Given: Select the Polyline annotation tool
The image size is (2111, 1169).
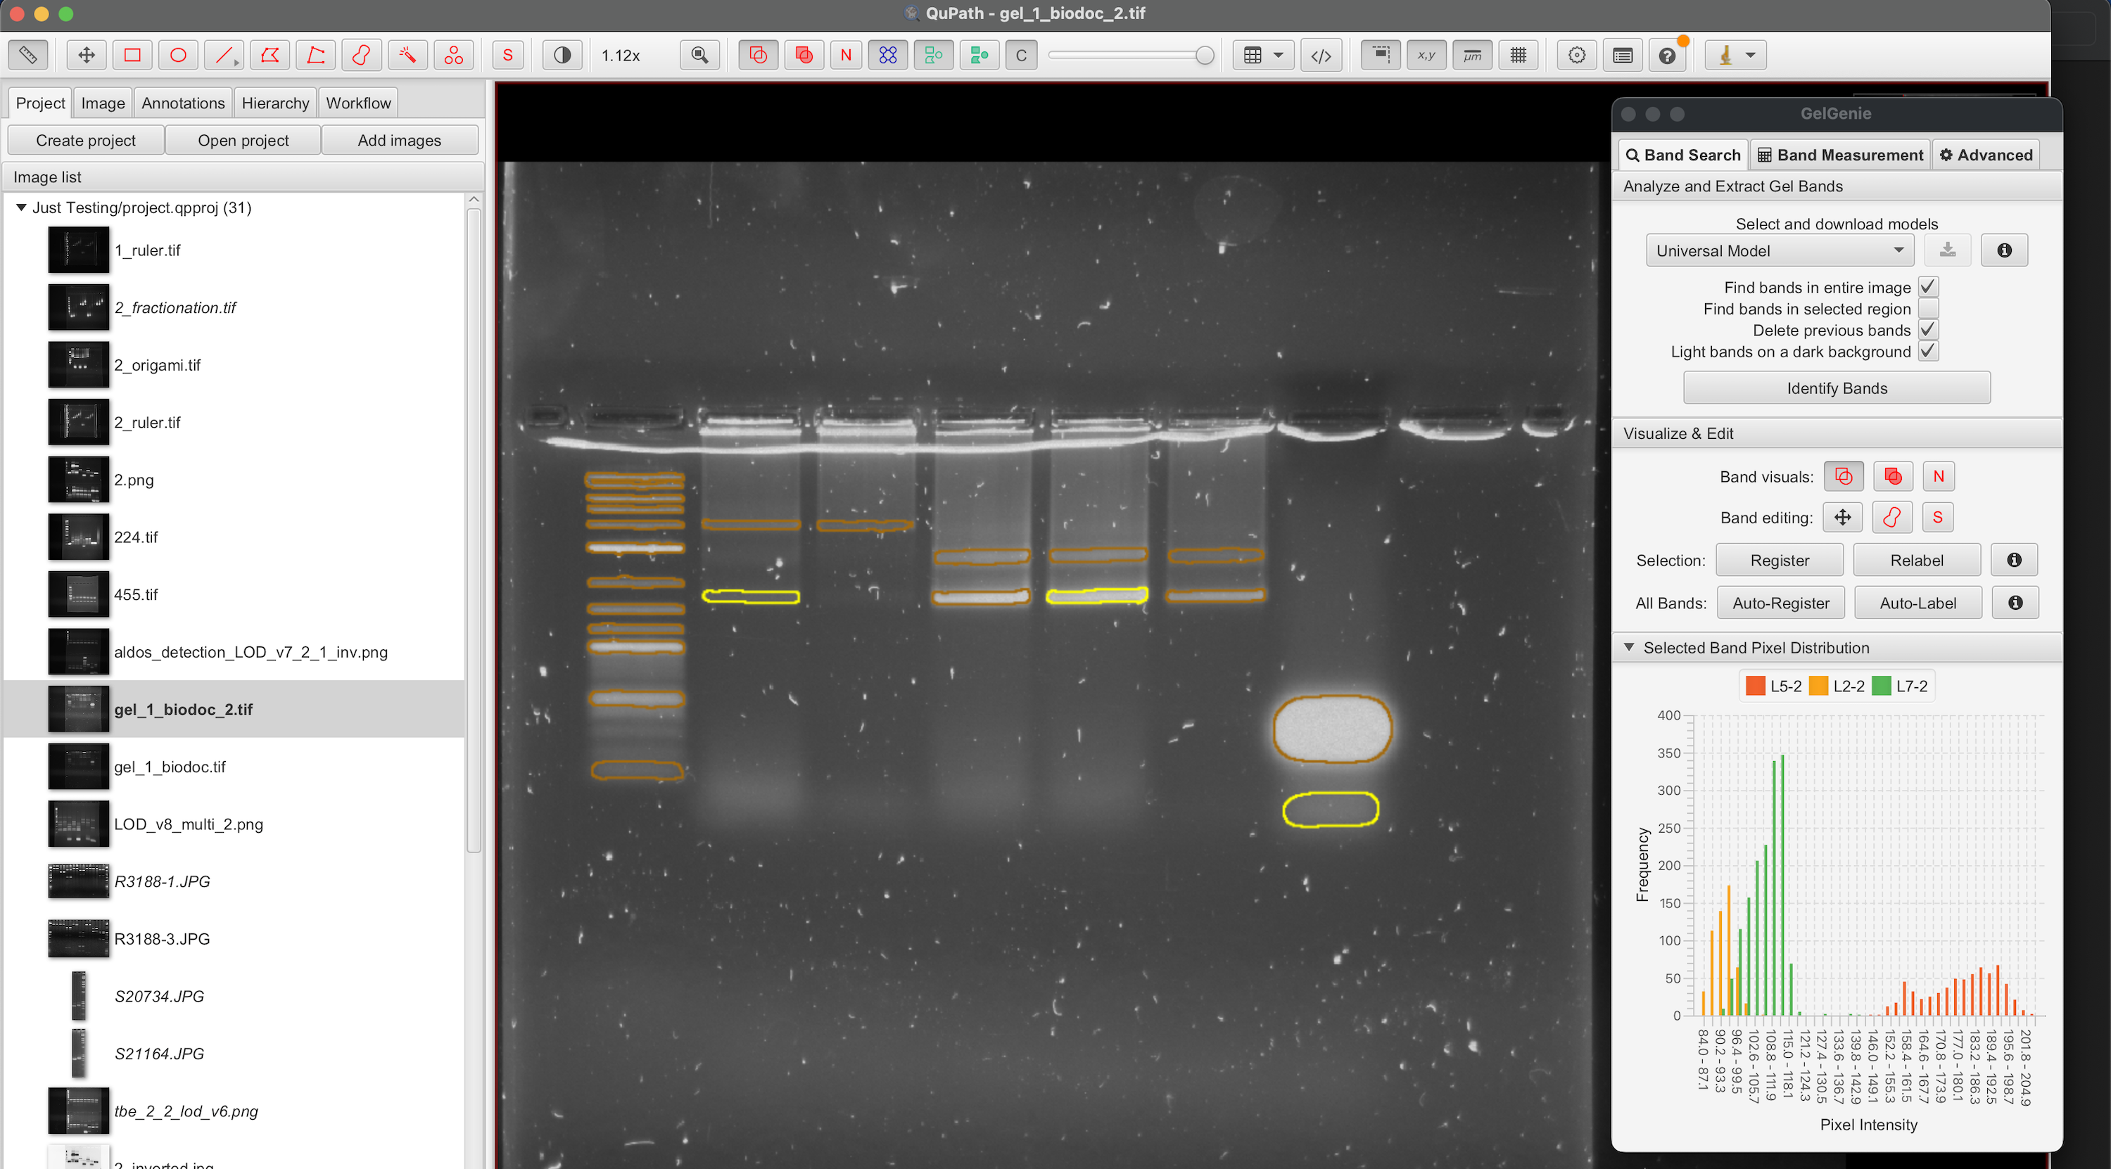Looking at the screenshot, I should tap(315, 55).
